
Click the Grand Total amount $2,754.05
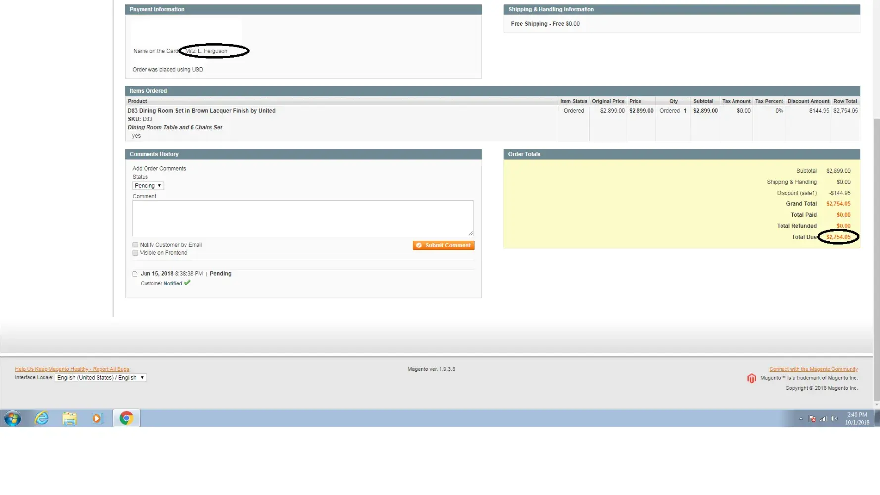[838, 204]
